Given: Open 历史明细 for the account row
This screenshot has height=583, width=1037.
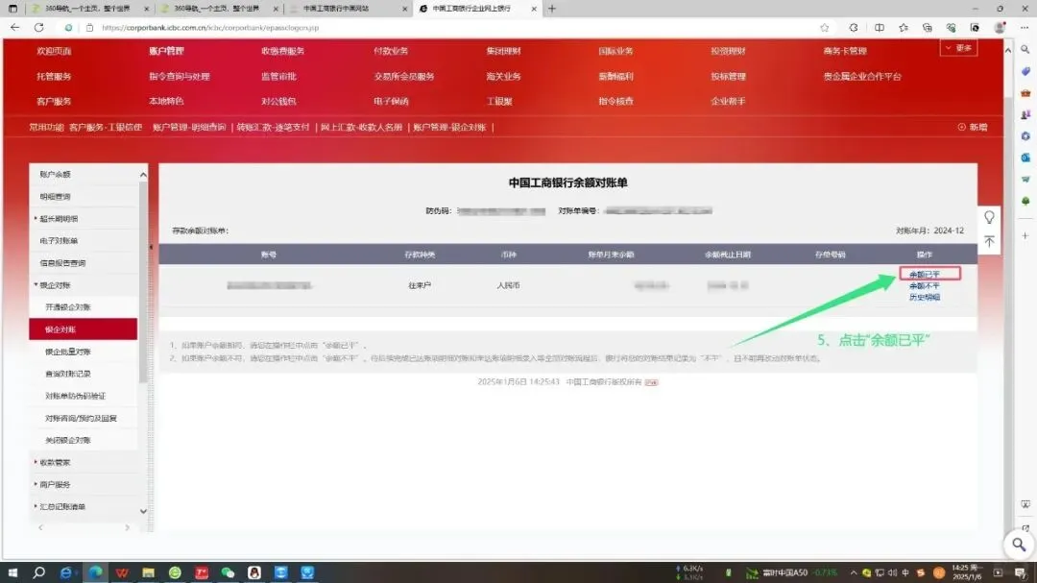Looking at the screenshot, I should 924,297.
